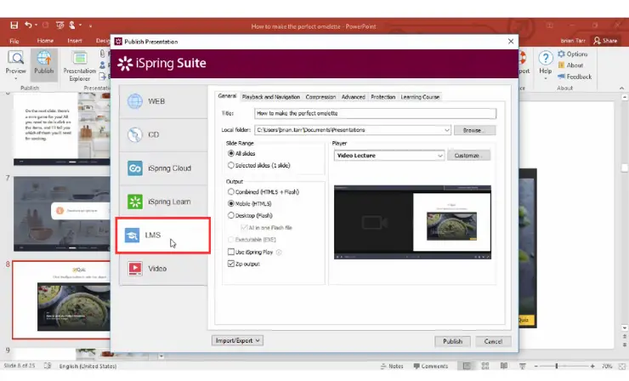The height and width of the screenshot is (381, 629).
Task: Open Presentation Explorer from the ribbon
Action: (x=79, y=66)
